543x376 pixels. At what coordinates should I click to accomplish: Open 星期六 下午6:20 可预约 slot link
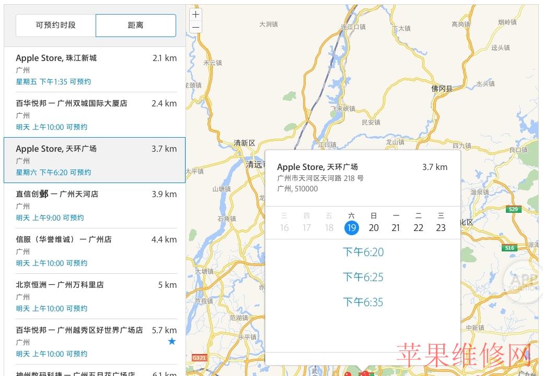point(53,172)
